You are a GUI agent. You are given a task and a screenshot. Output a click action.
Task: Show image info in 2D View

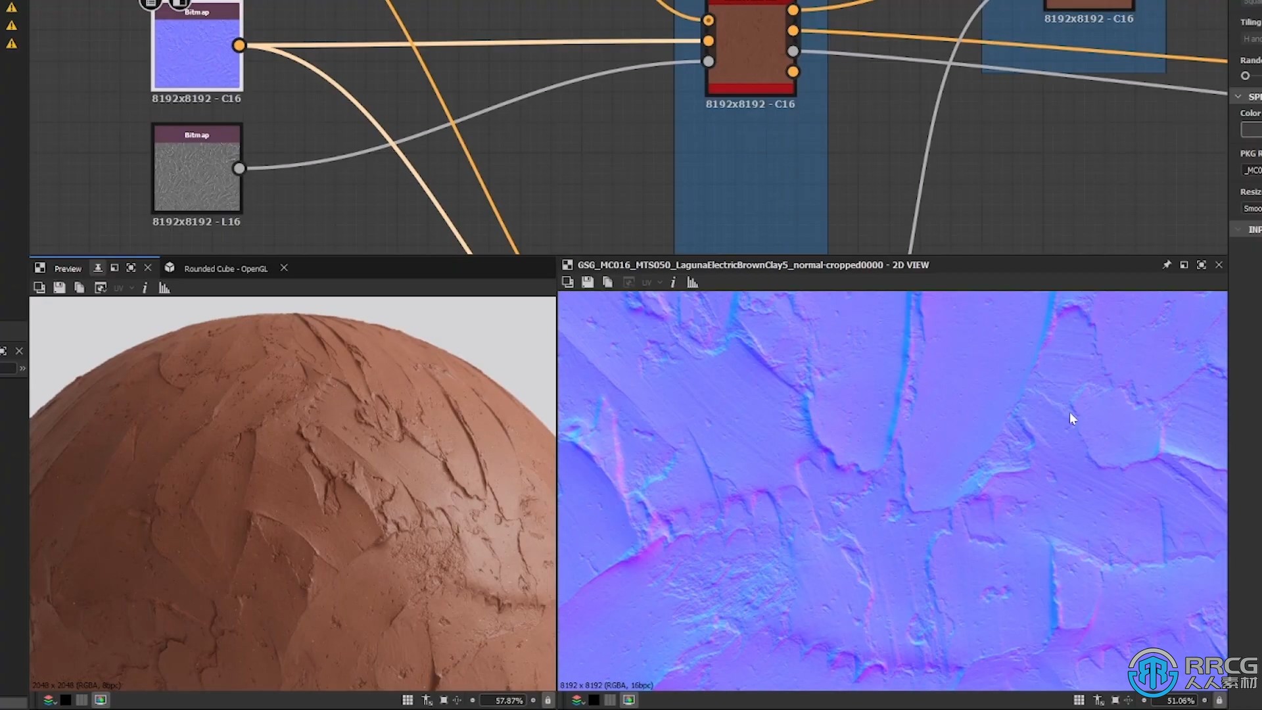[x=673, y=282]
